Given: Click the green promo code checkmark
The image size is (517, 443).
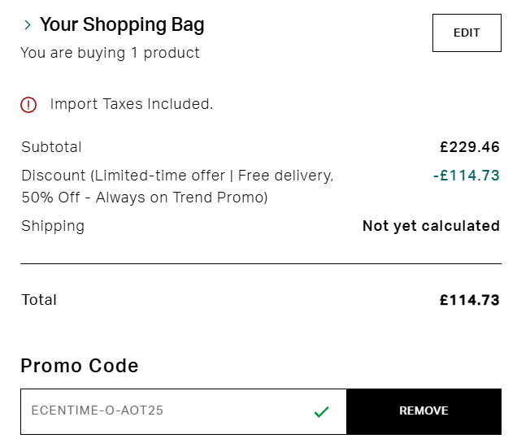Looking at the screenshot, I should [321, 411].
